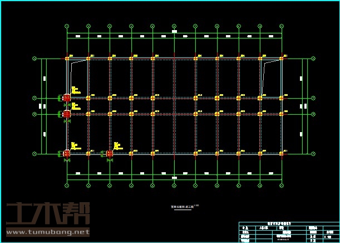
Task: Pick the red column section on second bottom axis
Action: coord(110,153)
